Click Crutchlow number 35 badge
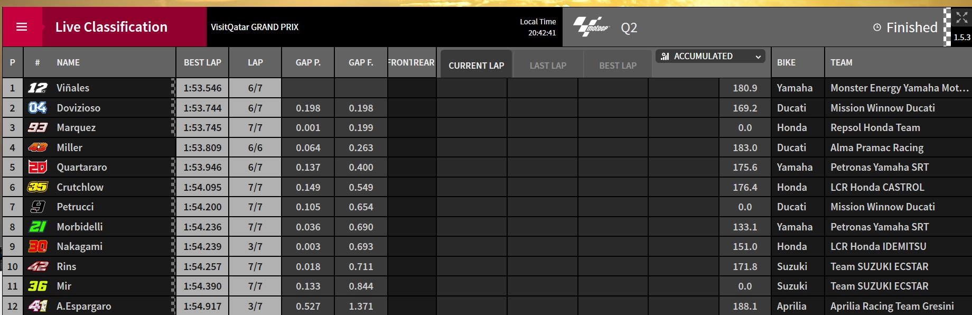This screenshot has height=315, width=972. [38, 187]
